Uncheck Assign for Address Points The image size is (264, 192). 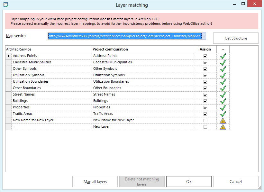(205, 56)
